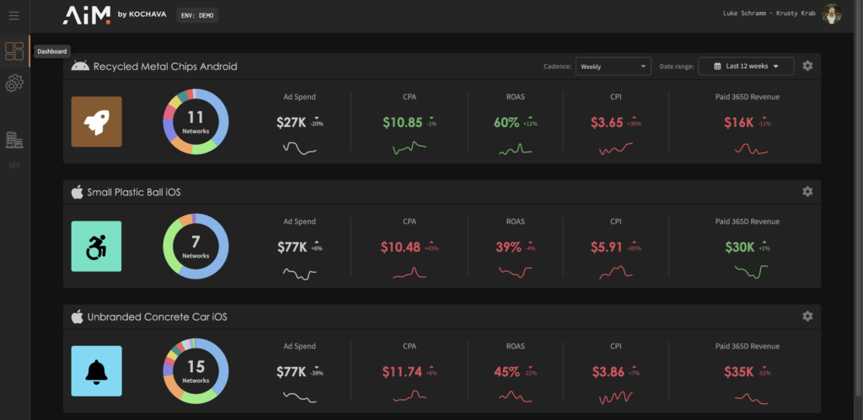Open settings gear for Recycled Metal Chips Android
Screen dimensions: 863x420
(x=807, y=66)
